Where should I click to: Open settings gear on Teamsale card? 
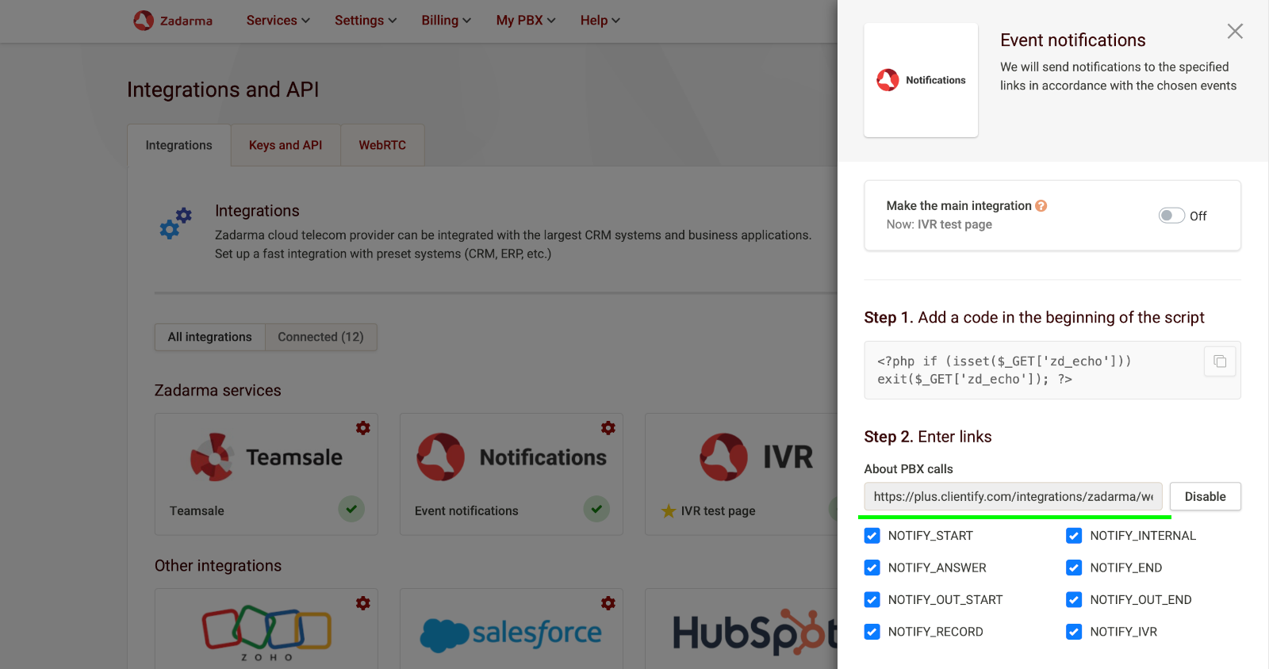click(x=363, y=428)
